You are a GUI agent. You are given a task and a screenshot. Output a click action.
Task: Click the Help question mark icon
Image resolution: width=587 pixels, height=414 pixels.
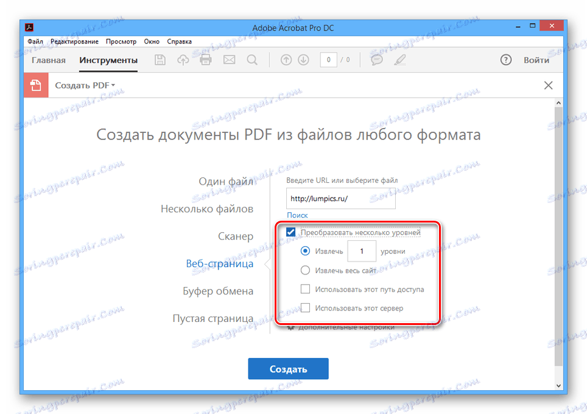505,59
